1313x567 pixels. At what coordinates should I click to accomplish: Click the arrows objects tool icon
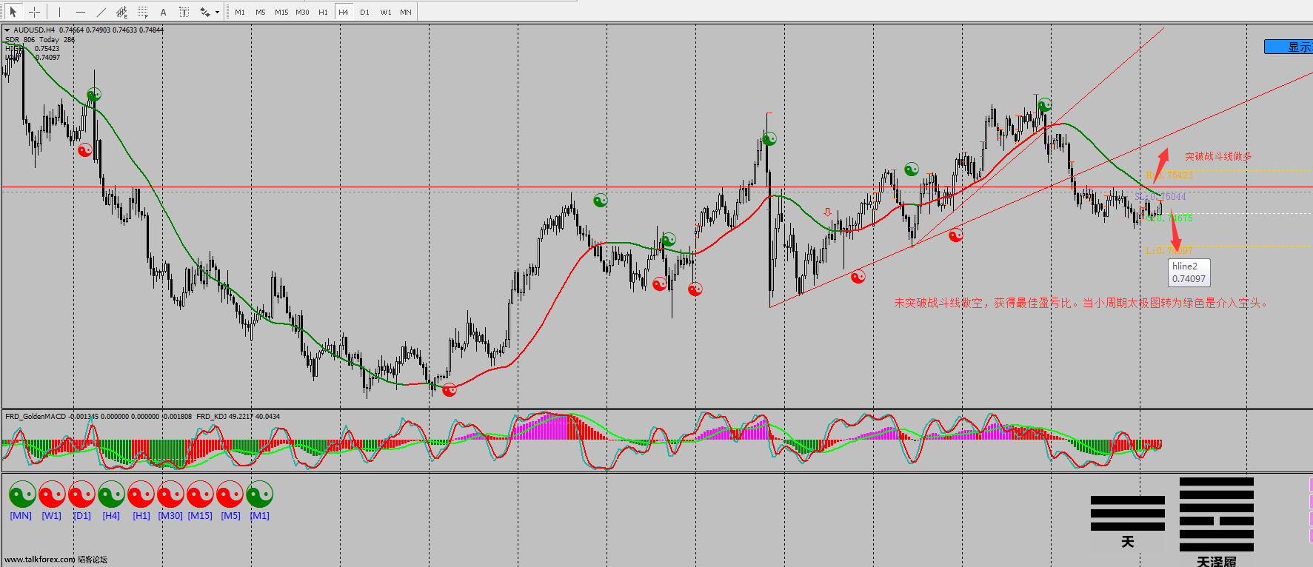tap(204, 12)
